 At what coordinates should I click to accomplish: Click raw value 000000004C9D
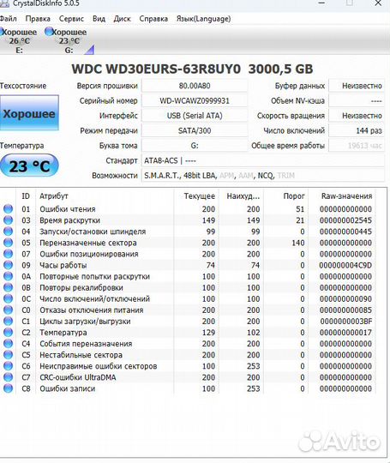[x=345, y=265]
